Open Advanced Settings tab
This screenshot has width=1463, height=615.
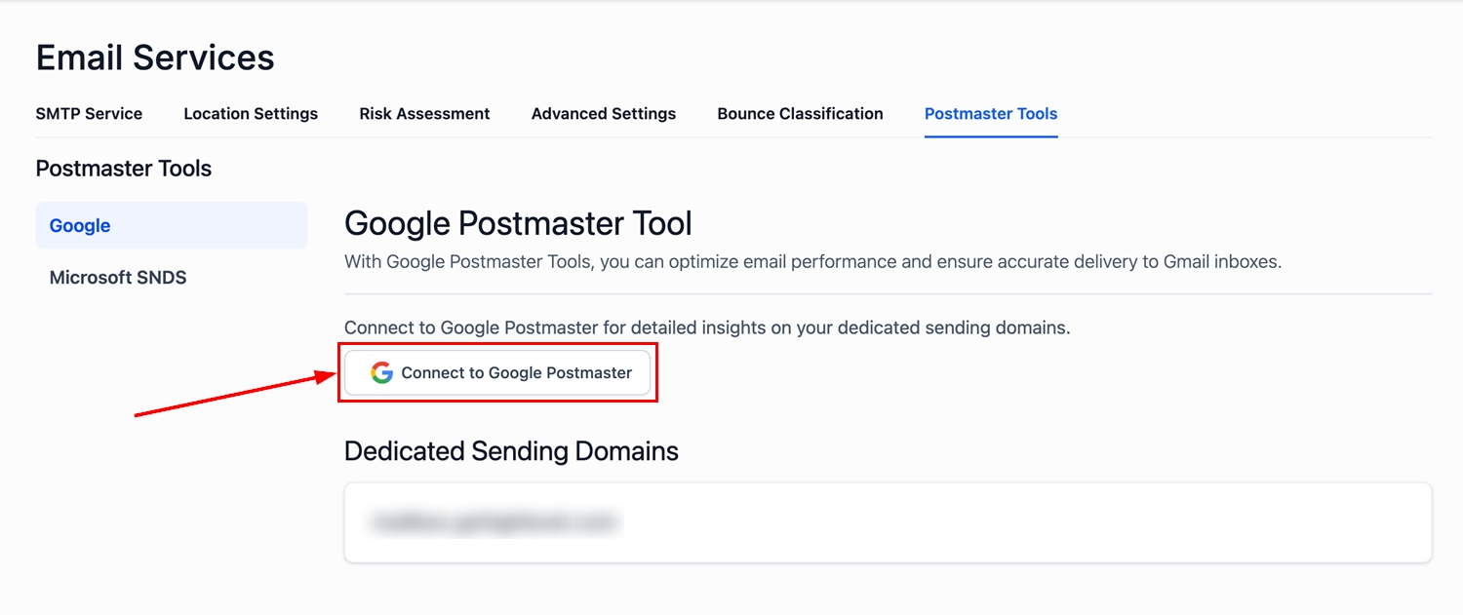(604, 114)
